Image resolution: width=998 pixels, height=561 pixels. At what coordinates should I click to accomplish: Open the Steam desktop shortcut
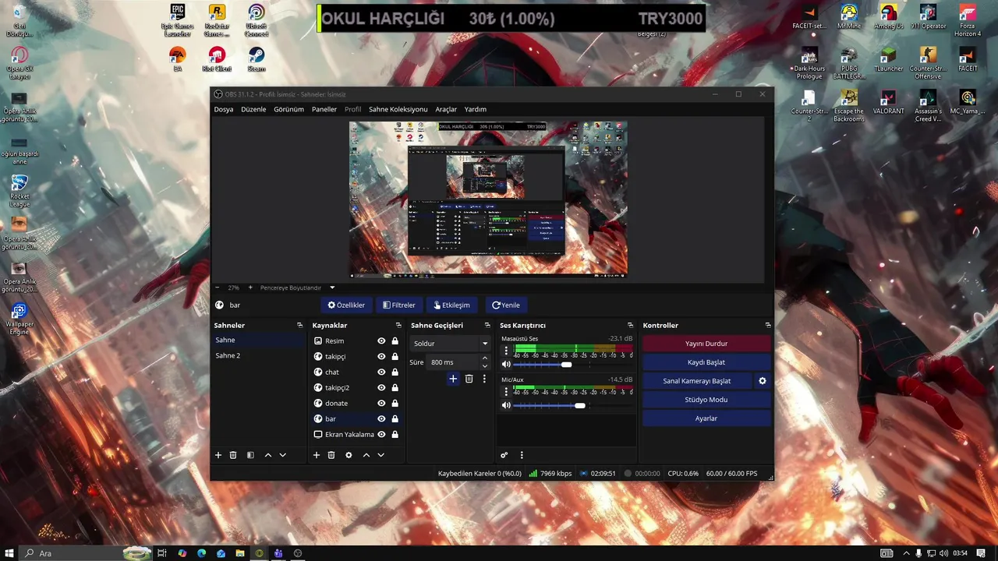tap(257, 59)
